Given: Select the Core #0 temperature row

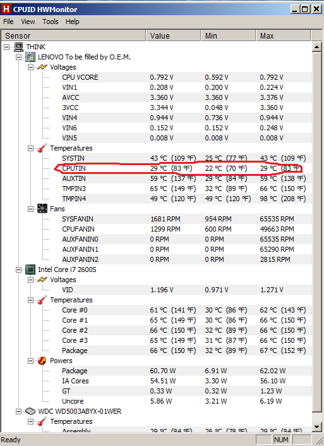Looking at the screenshot, I should 186,310.
